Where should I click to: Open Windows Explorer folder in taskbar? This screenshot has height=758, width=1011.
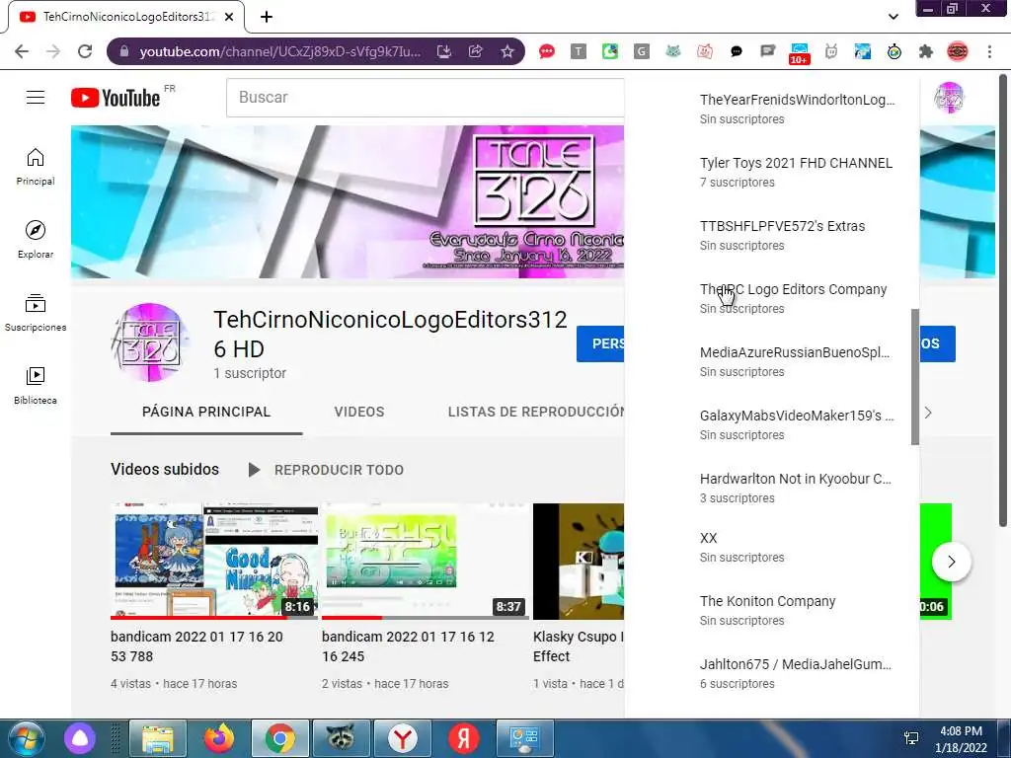[158, 738]
